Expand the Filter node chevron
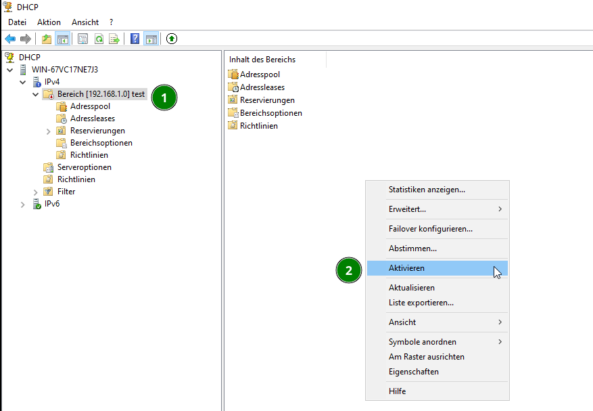The width and height of the screenshot is (593, 411). coord(35,192)
